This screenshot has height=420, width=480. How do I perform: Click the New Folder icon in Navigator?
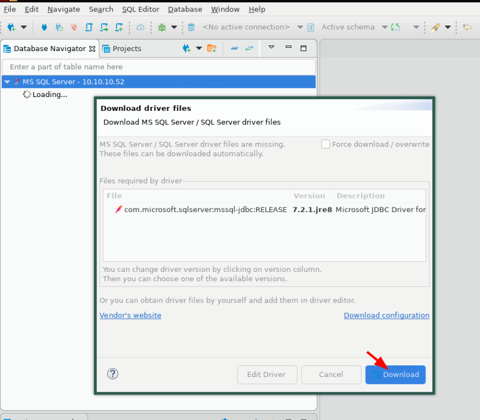tap(211, 48)
